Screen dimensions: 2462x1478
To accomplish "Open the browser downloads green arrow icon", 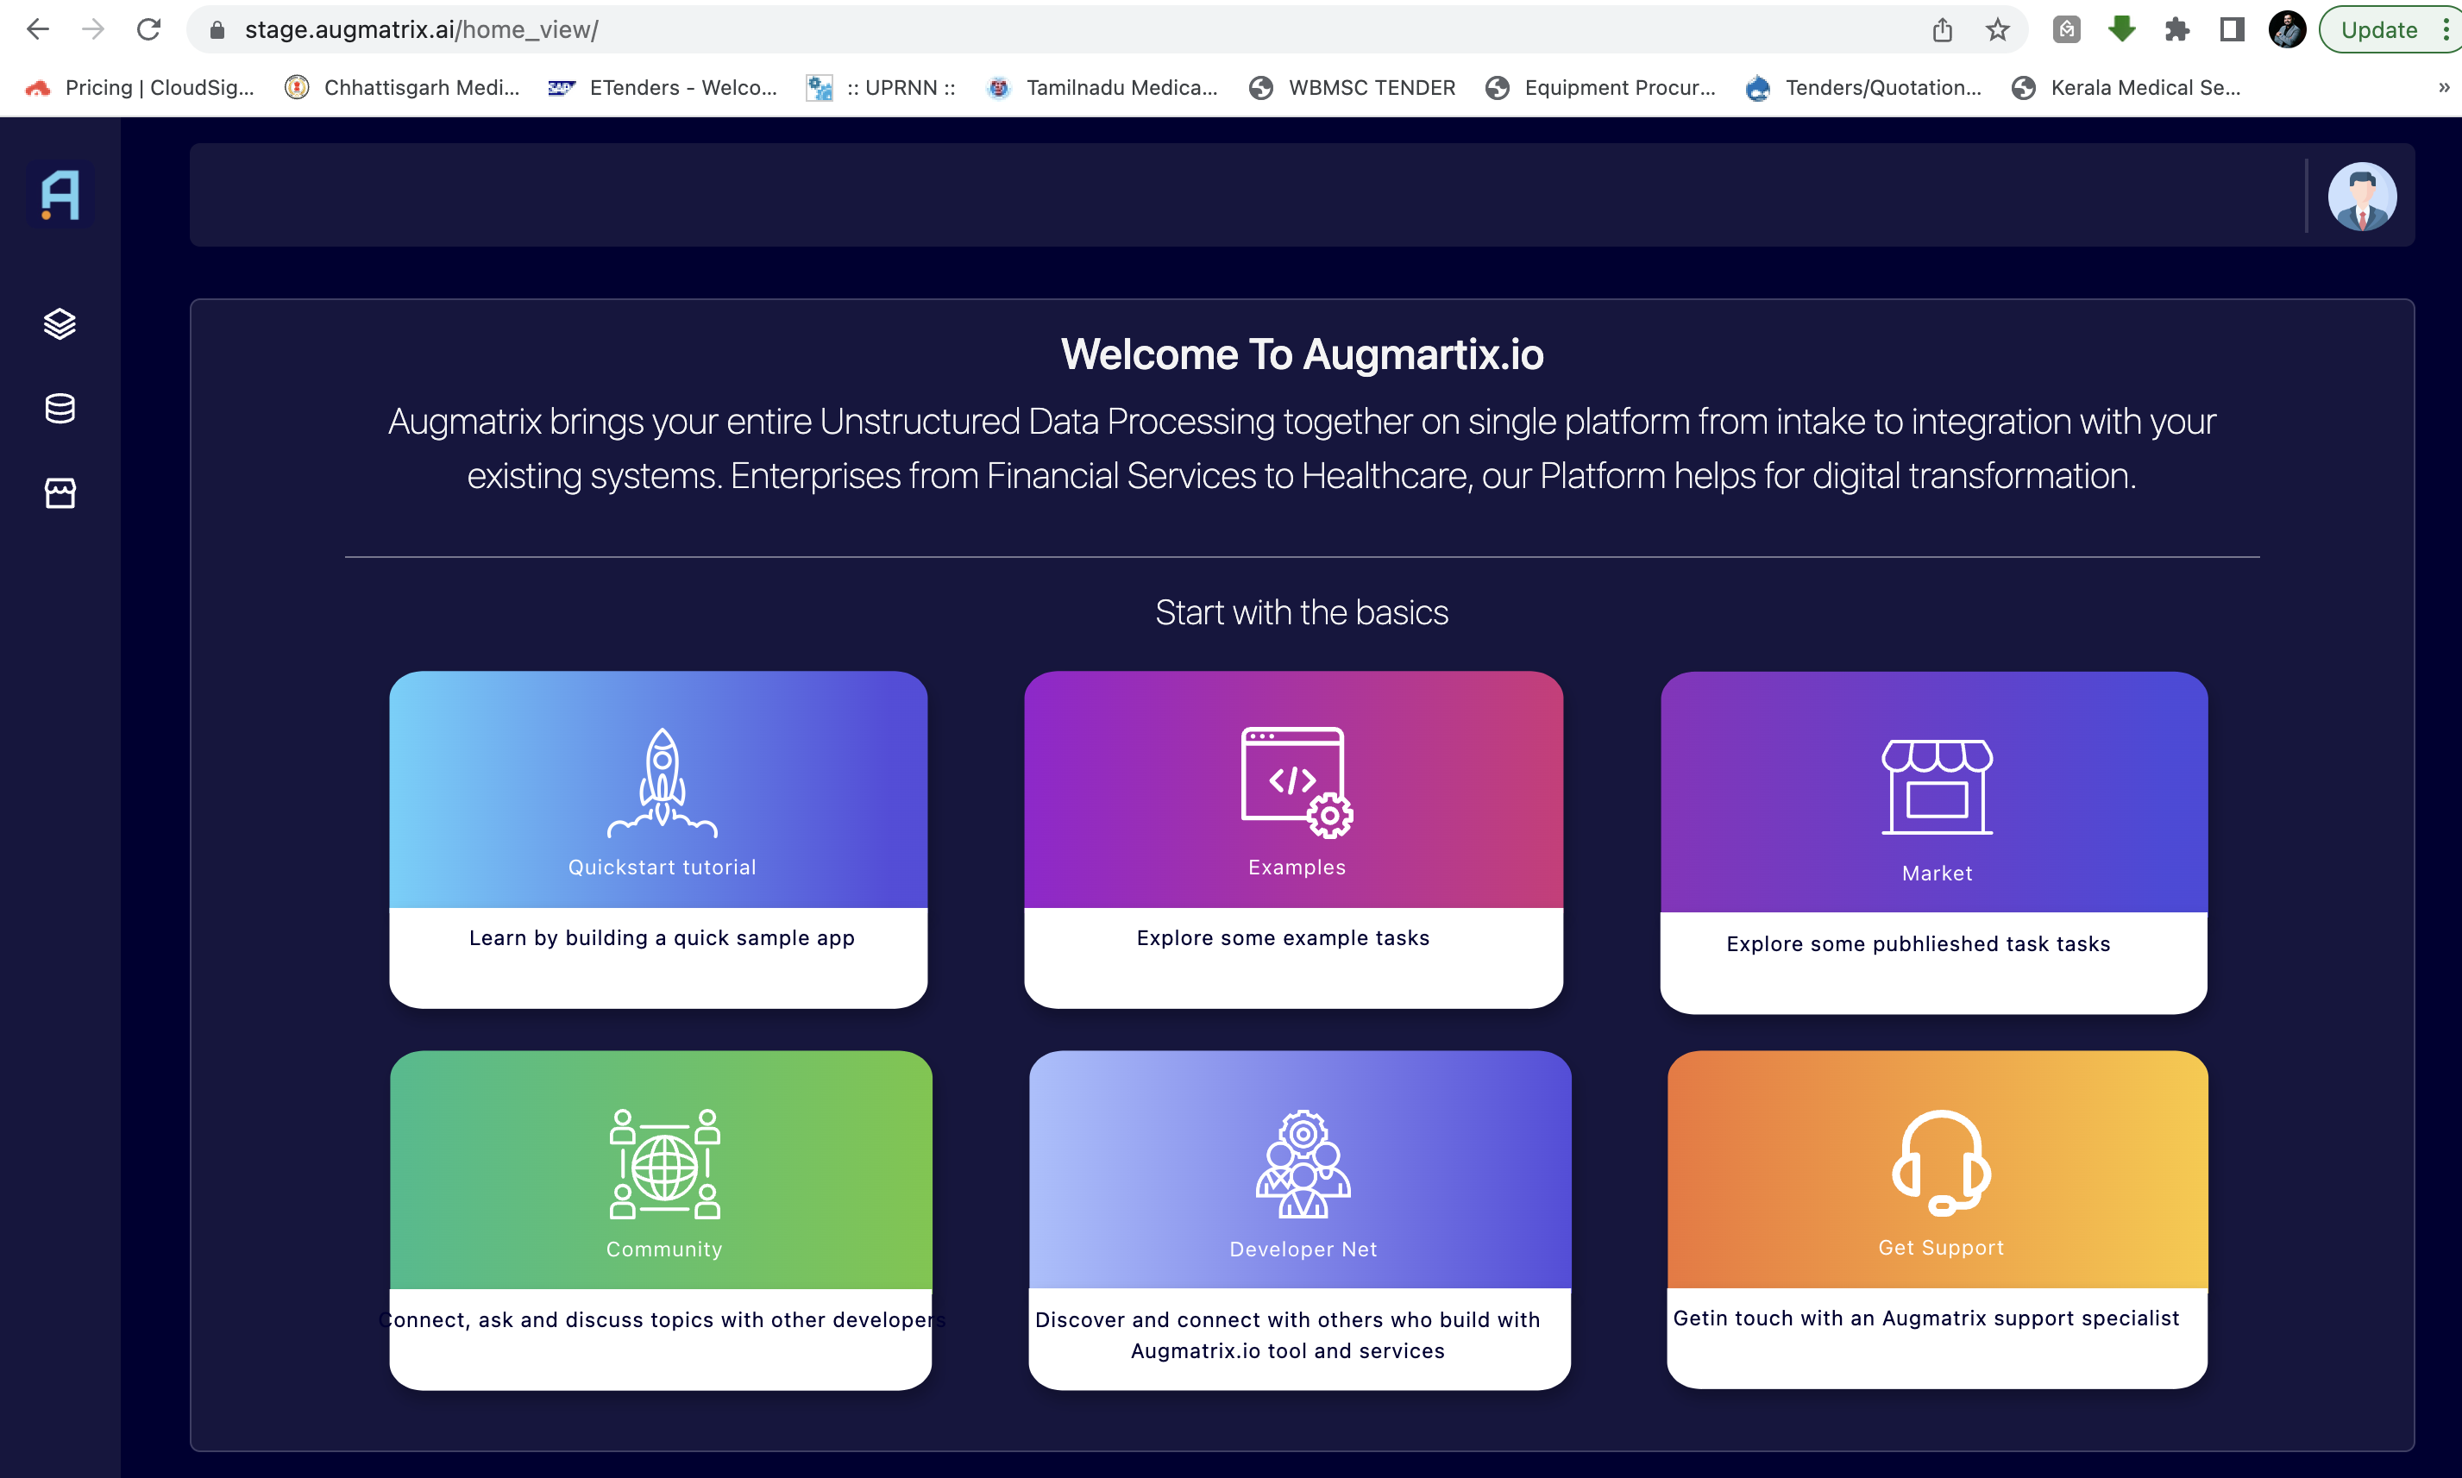I will tap(2121, 28).
